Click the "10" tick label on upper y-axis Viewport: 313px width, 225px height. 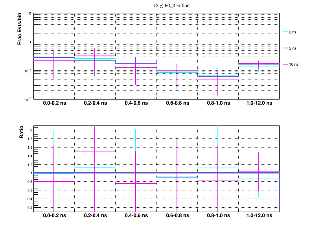click(29, 14)
